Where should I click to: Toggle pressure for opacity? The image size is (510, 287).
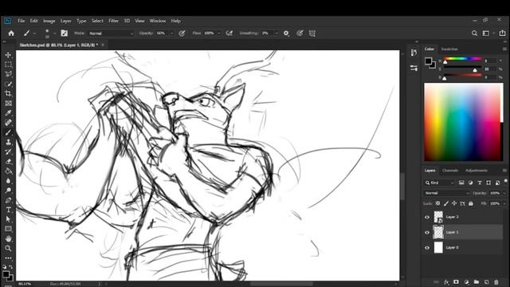[182, 33]
